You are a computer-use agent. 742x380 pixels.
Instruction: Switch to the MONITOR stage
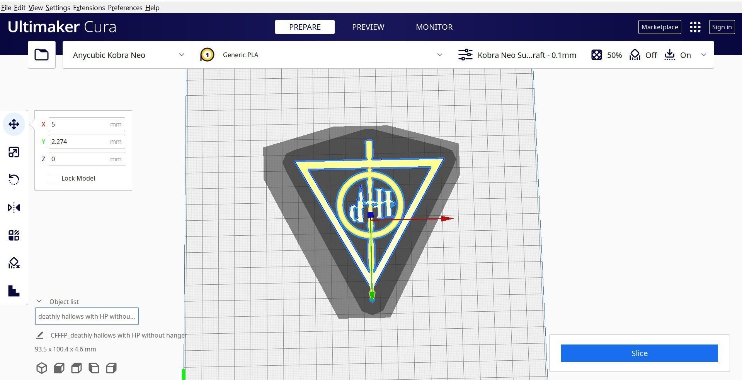(x=434, y=27)
